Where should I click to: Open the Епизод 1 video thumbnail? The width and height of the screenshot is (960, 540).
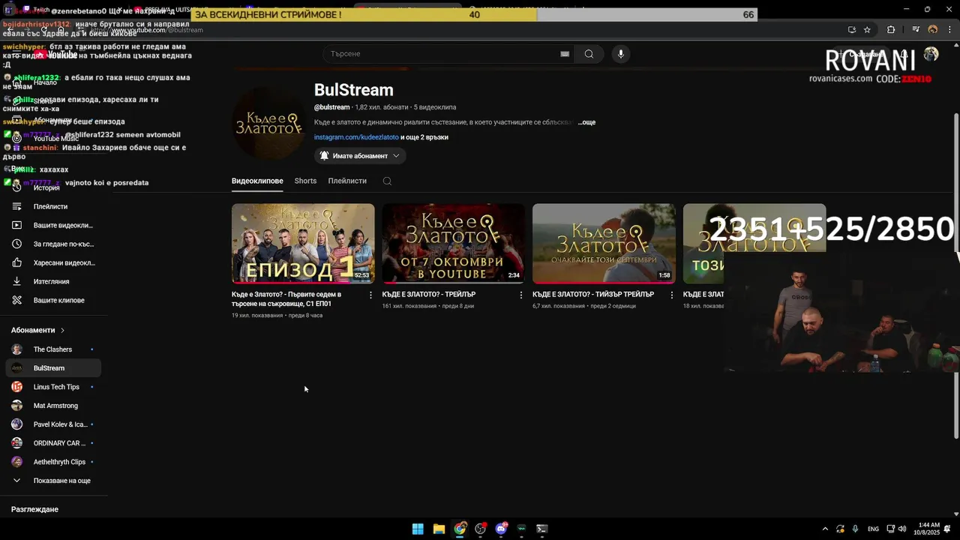click(303, 244)
